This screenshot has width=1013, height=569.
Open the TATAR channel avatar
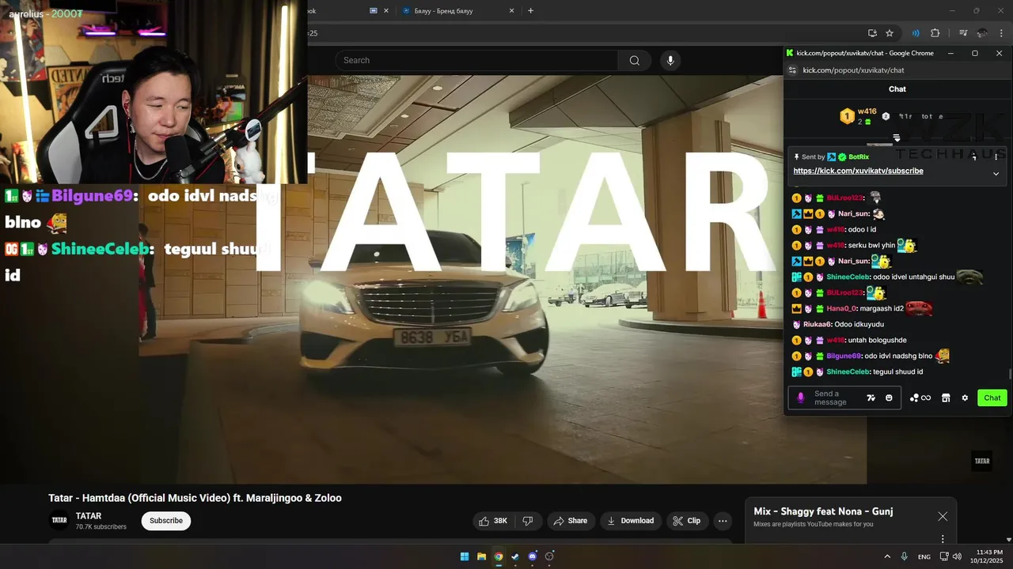point(59,520)
